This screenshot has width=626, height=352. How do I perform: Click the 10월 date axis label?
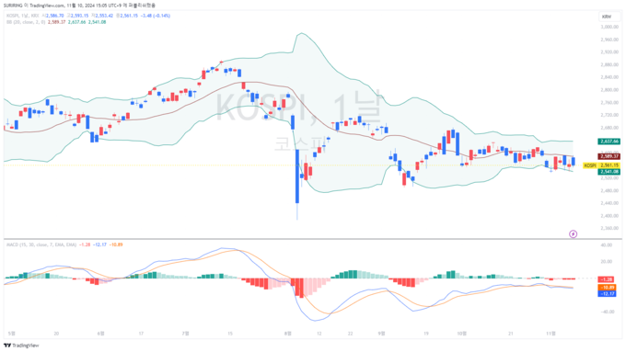(461, 334)
